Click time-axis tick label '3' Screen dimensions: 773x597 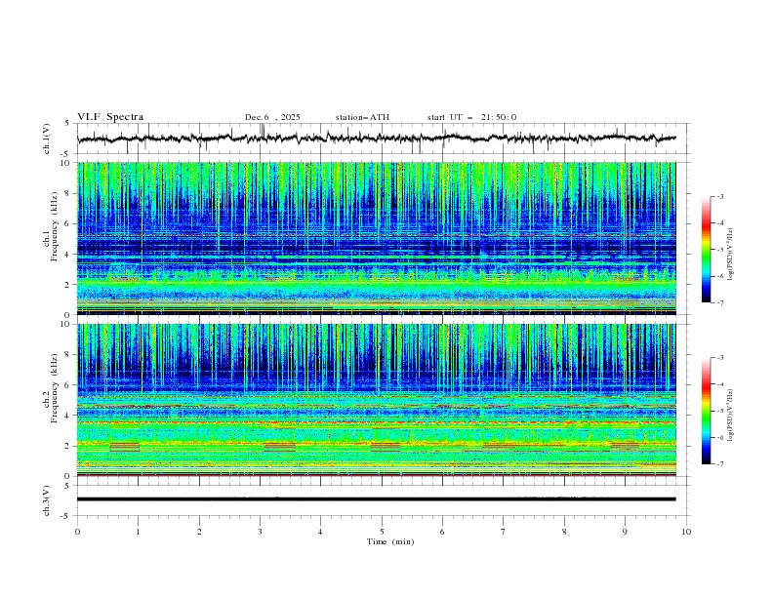tap(260, 532)
